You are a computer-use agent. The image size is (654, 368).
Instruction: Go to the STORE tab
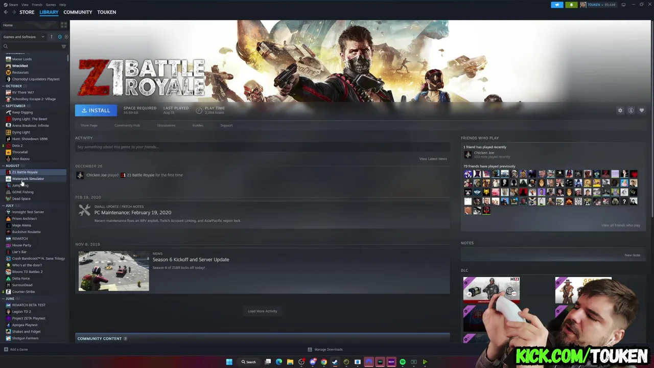[x=27, y=12]
